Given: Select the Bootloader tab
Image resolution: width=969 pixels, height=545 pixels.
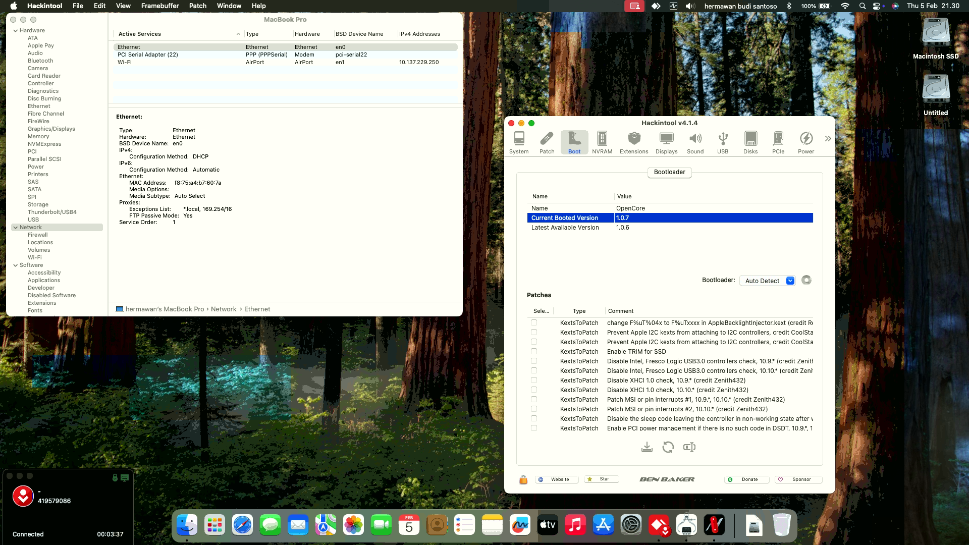Looking at the screenshot, I should 670,172.
